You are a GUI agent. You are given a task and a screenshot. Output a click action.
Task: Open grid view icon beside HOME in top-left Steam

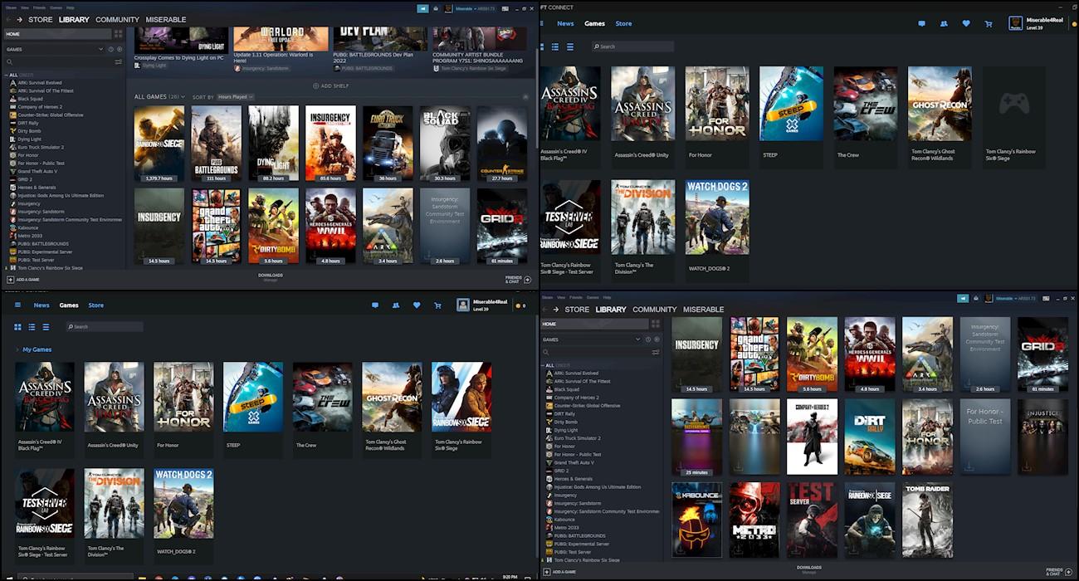pyautogui.click(x=118, y=34)
